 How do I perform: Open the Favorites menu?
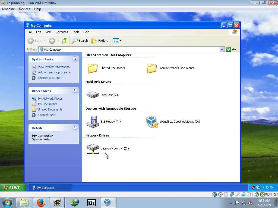pyautogui.click(x=62, y=32)
